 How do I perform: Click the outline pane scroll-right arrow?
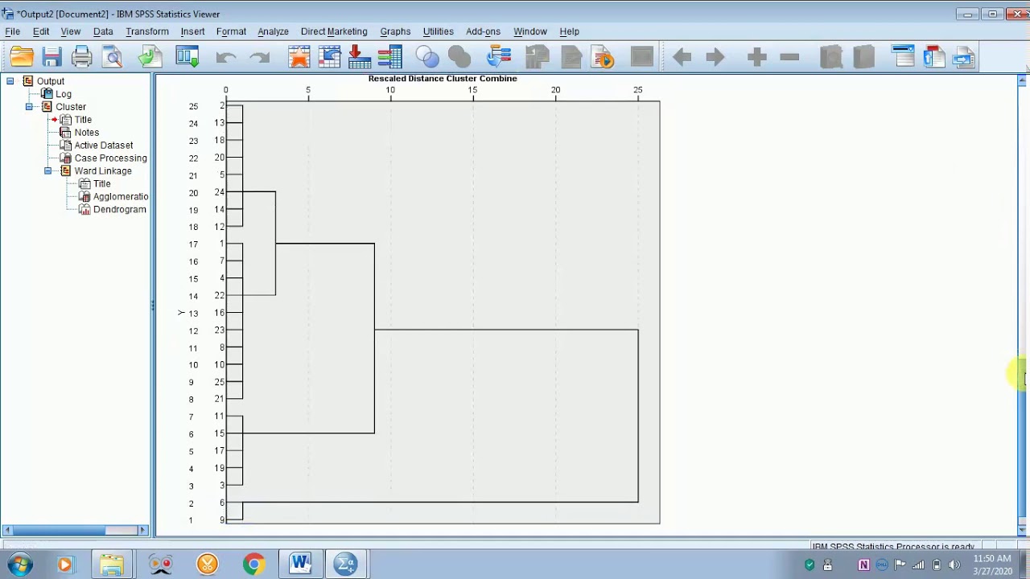[143, 530]
